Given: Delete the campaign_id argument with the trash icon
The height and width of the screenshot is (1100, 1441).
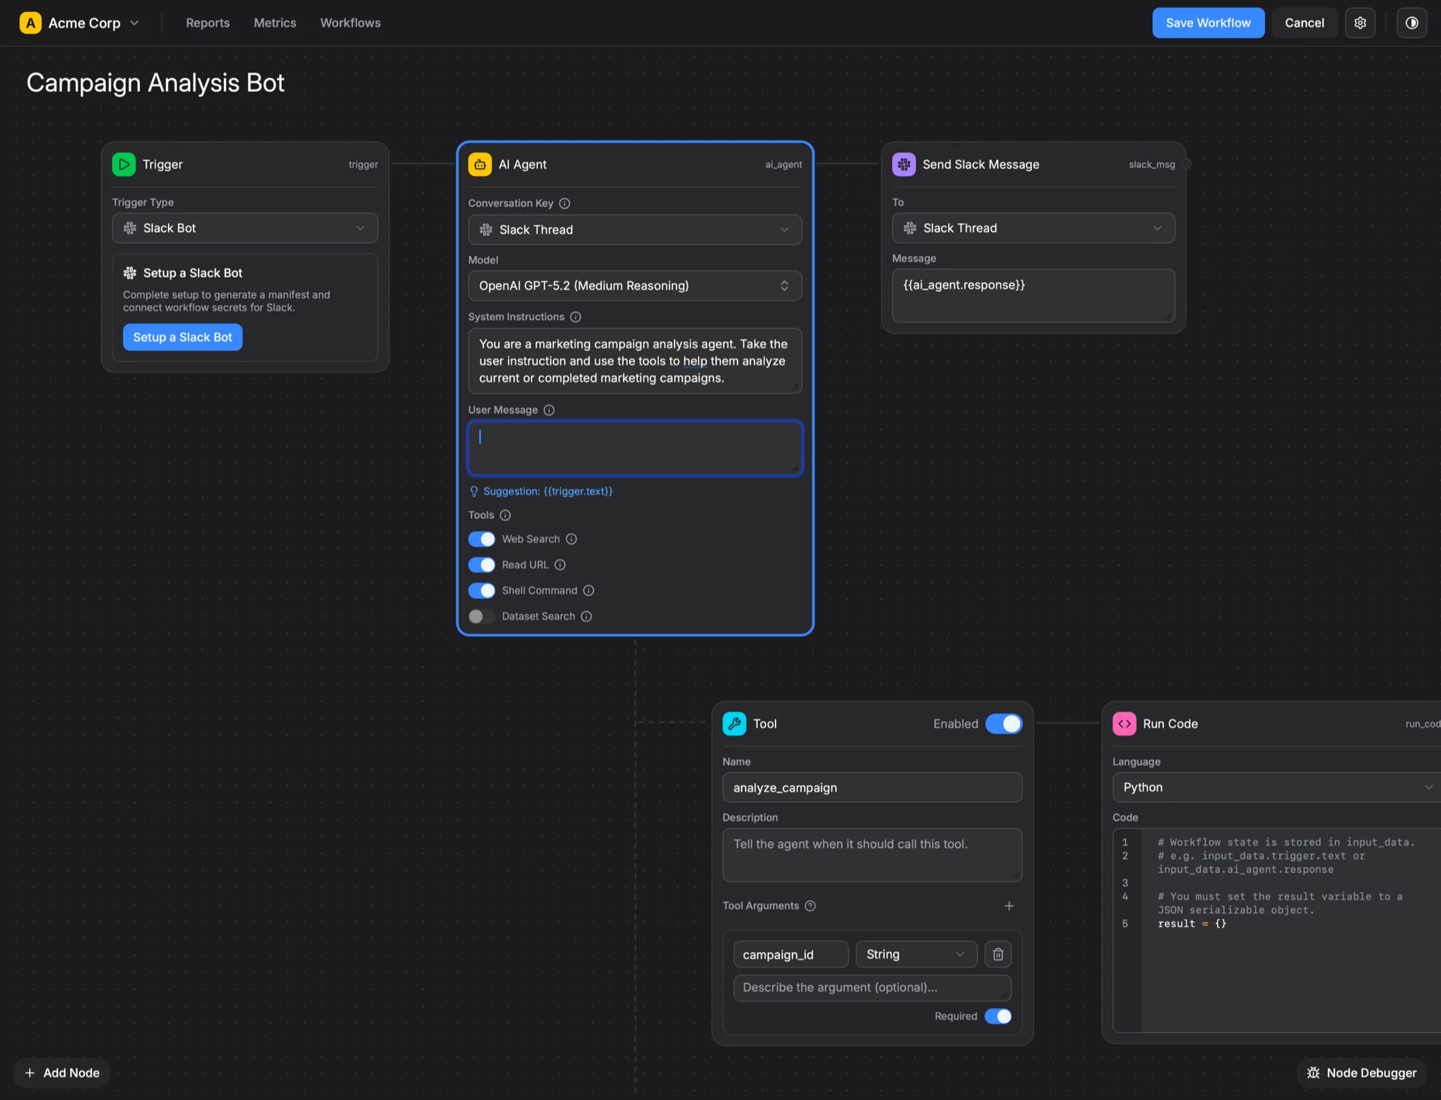Looking at the screenshot, I should [x=998, y=954].
